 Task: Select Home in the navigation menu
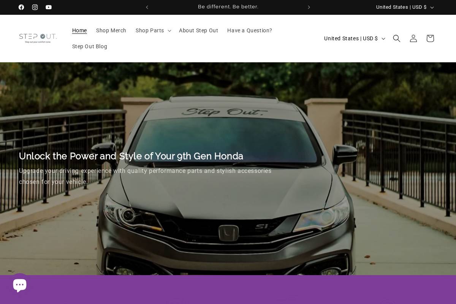tap(79, 30)
